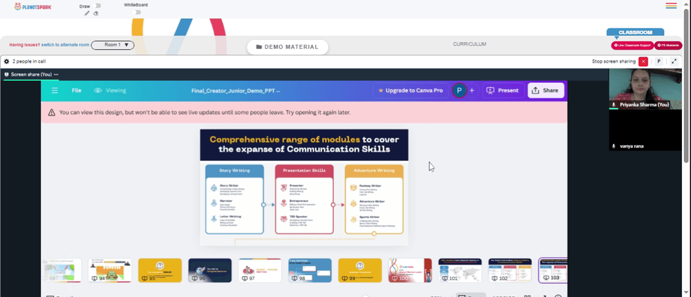691x297 pixels.
Task: Select the eraser tool
Action: point(96,13)
